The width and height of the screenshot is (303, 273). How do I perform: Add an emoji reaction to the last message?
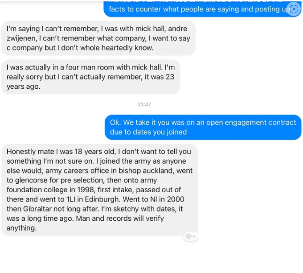point(190,236)
